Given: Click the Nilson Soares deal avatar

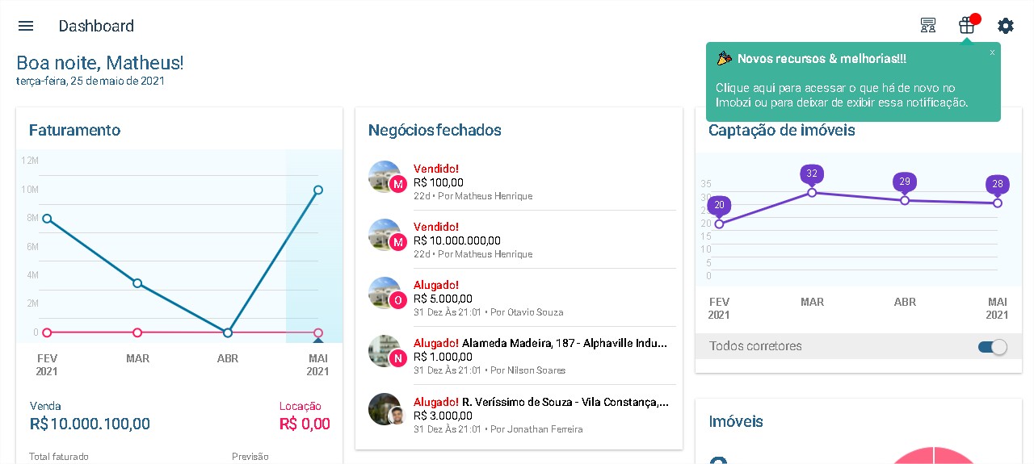Looking at the screenshot, I should 385,351.
